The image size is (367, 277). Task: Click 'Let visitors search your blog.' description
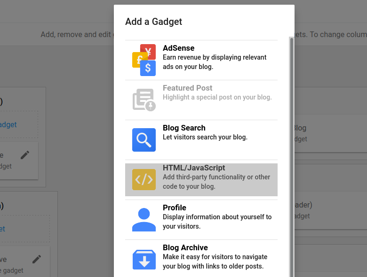click(205, 137)
